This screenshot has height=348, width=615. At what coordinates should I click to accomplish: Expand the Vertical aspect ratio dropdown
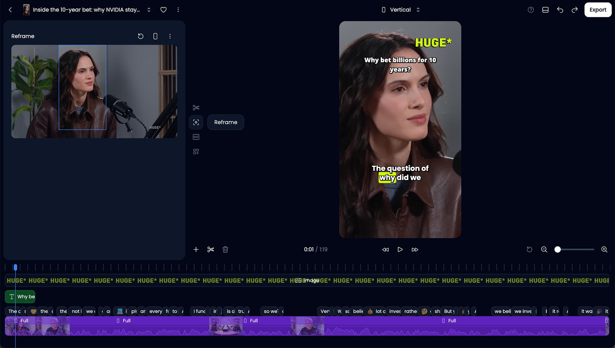(418, 9)
